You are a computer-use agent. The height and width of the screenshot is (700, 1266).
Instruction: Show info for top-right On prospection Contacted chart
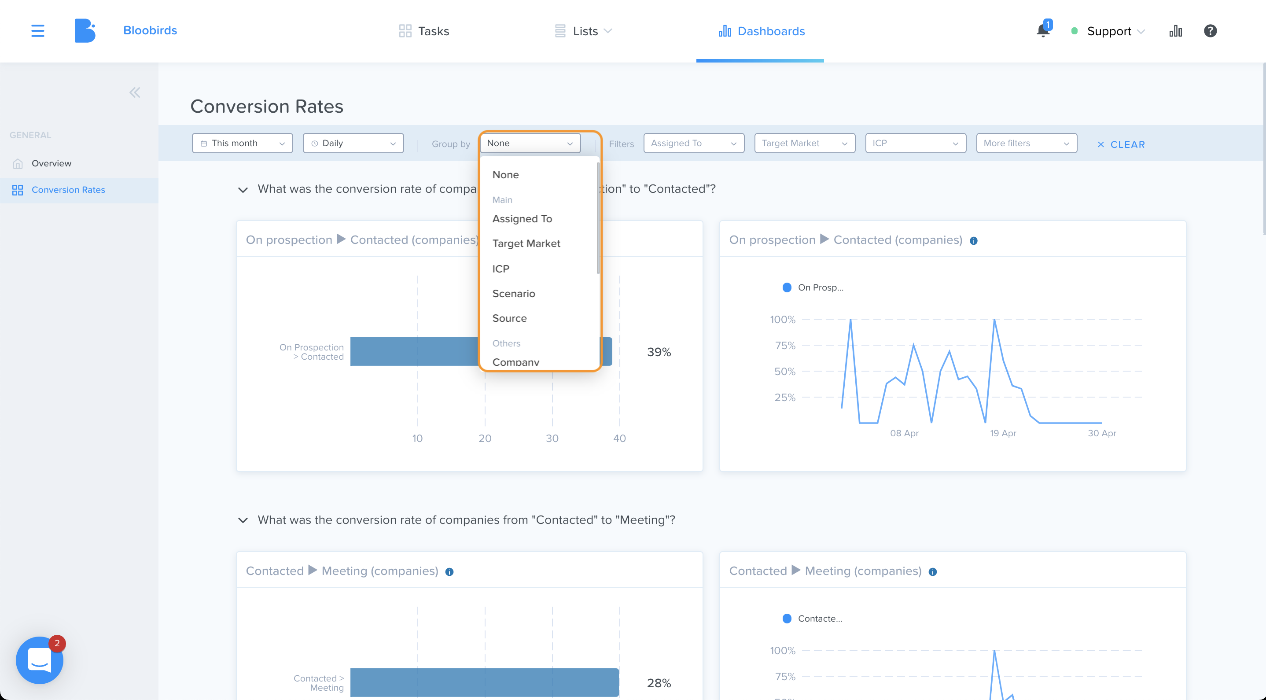(974, 241)
